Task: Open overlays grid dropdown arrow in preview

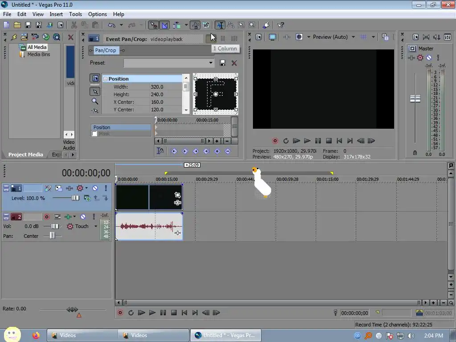Action: 373,37
